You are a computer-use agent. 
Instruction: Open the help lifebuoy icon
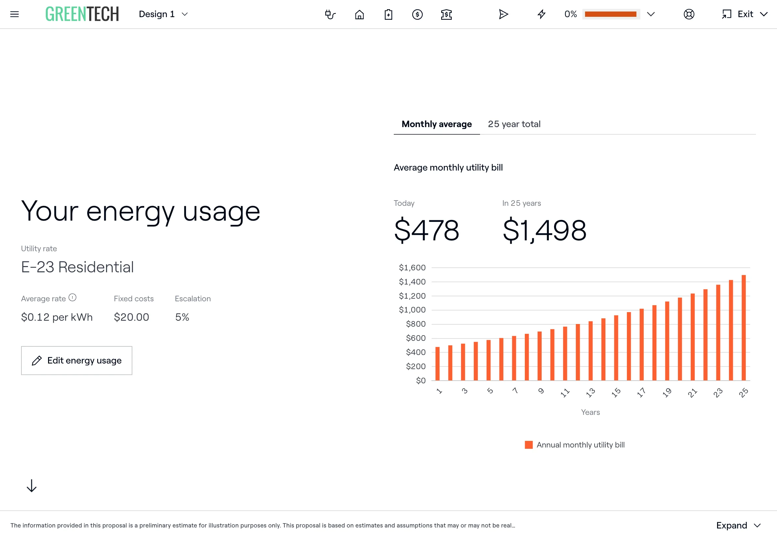click(689, 14)
